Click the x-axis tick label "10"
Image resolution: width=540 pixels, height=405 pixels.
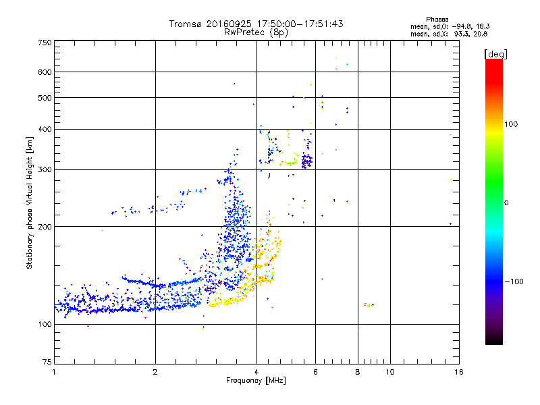click(390, 372)
